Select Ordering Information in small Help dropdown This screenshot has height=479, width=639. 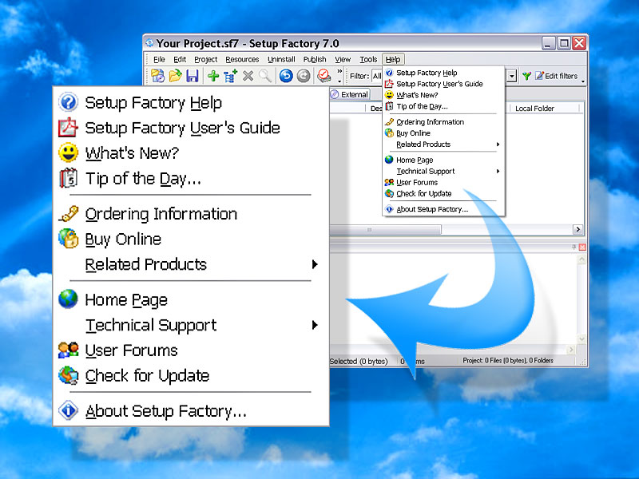(x=444, y=122)
